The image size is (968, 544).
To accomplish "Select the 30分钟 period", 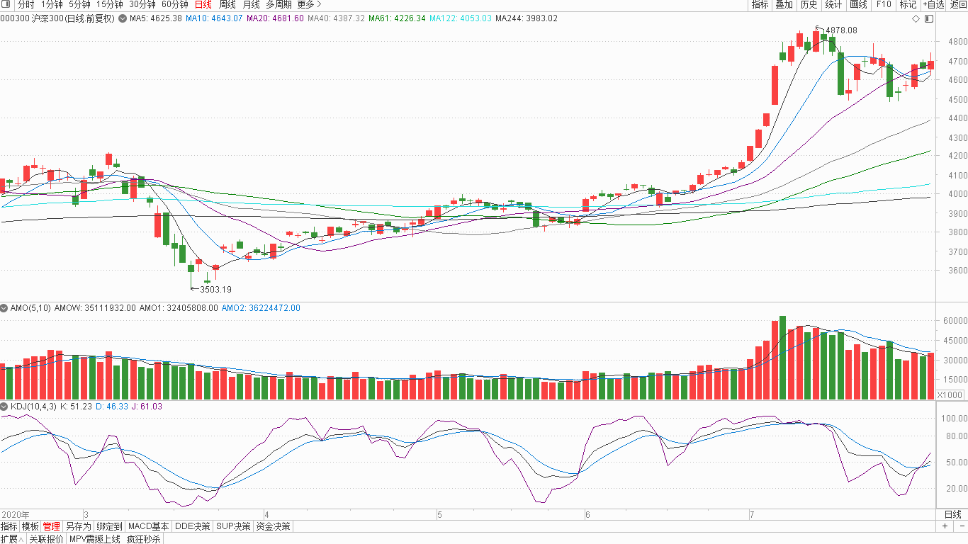I will 142,4.
